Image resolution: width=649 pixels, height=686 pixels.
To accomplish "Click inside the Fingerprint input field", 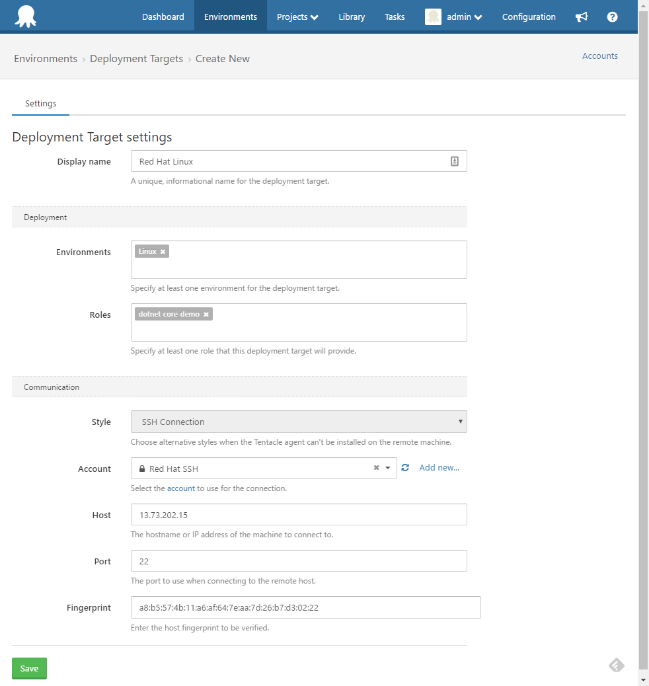I will [x=304, y=607].
